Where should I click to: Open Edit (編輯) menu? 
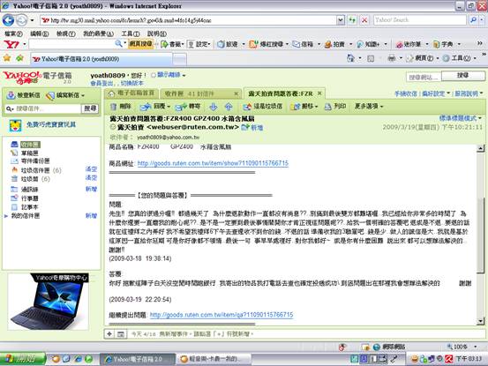click(x=39, y=34)
